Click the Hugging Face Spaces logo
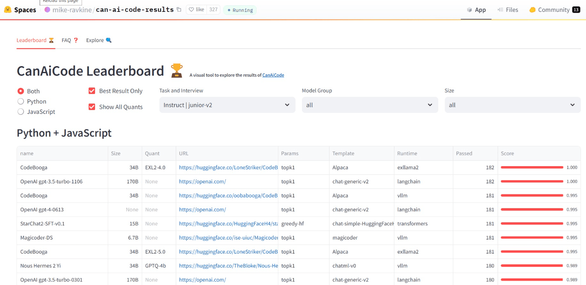Viewport: 586px width, 285px height. 8,10
